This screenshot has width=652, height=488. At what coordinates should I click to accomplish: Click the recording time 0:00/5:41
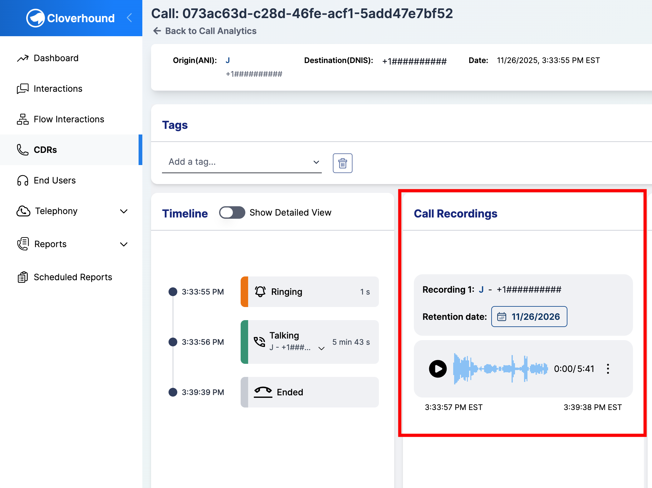pyautogui.click(x=574, y=369)
